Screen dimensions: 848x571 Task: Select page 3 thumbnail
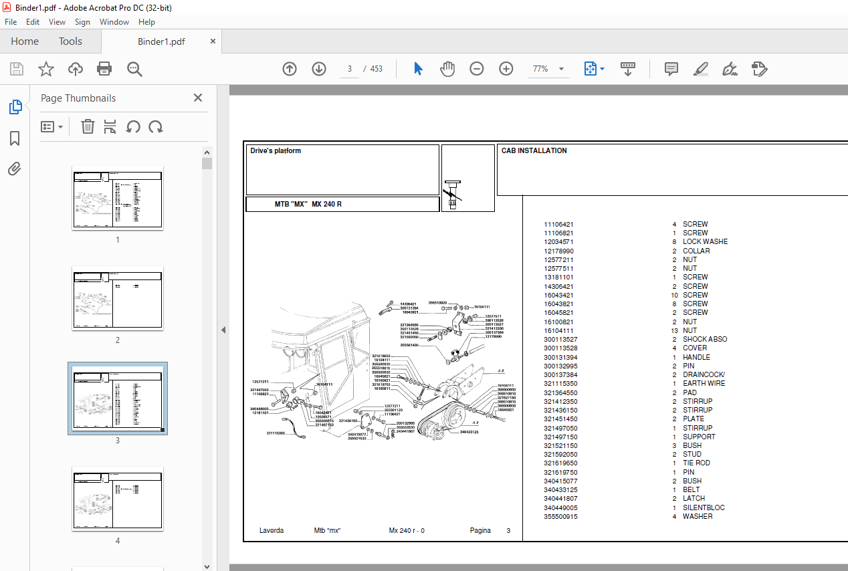(x=118, y=398)
